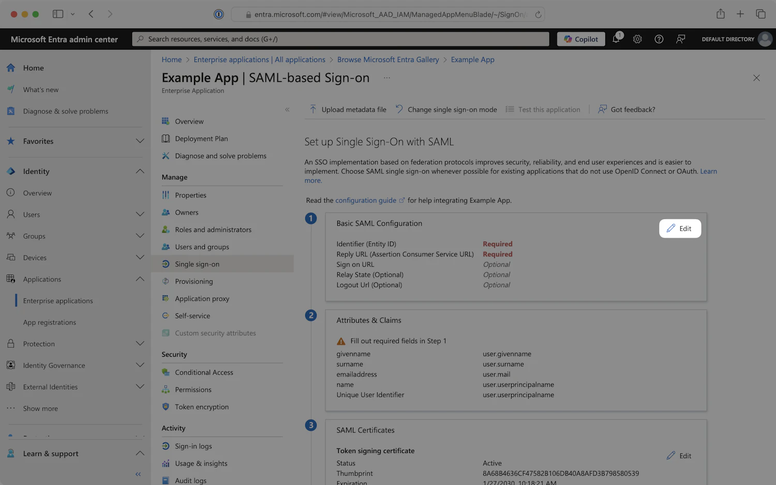Expand the Favorites section chevron

tap(140, 141)
